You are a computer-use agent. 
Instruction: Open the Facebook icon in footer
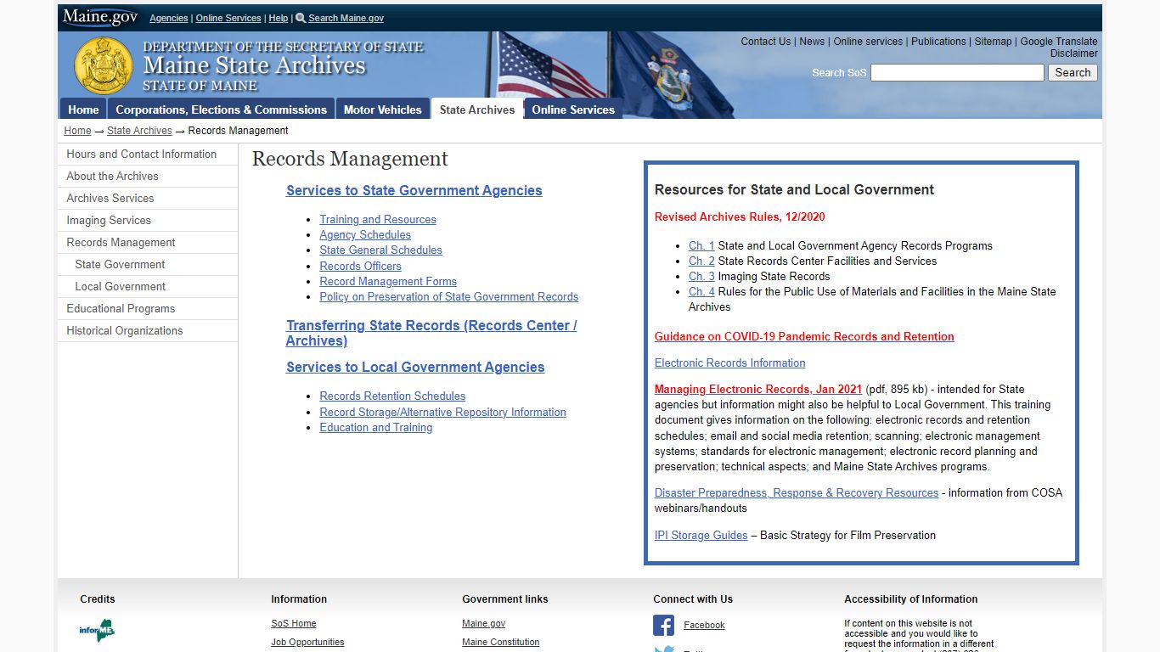click(664, 626)
